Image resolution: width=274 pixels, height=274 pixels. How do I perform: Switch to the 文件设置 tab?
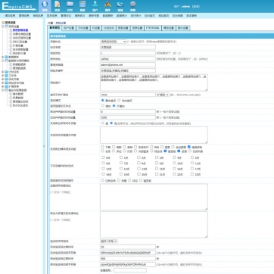83,28
